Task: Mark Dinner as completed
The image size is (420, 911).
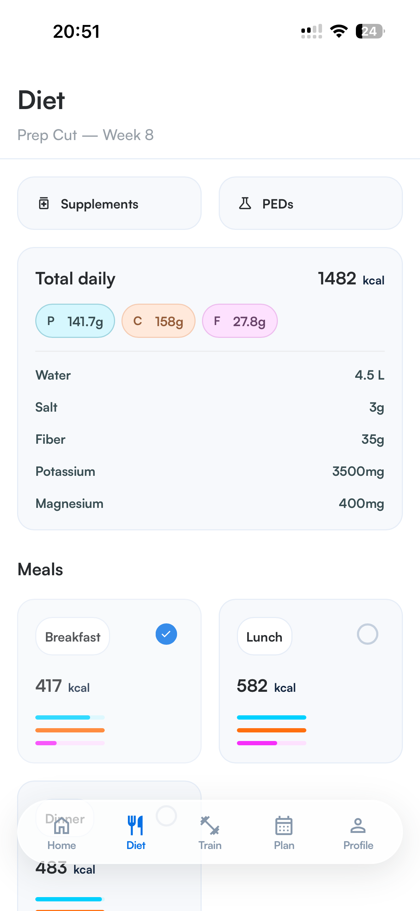Action: coord(166,816)
